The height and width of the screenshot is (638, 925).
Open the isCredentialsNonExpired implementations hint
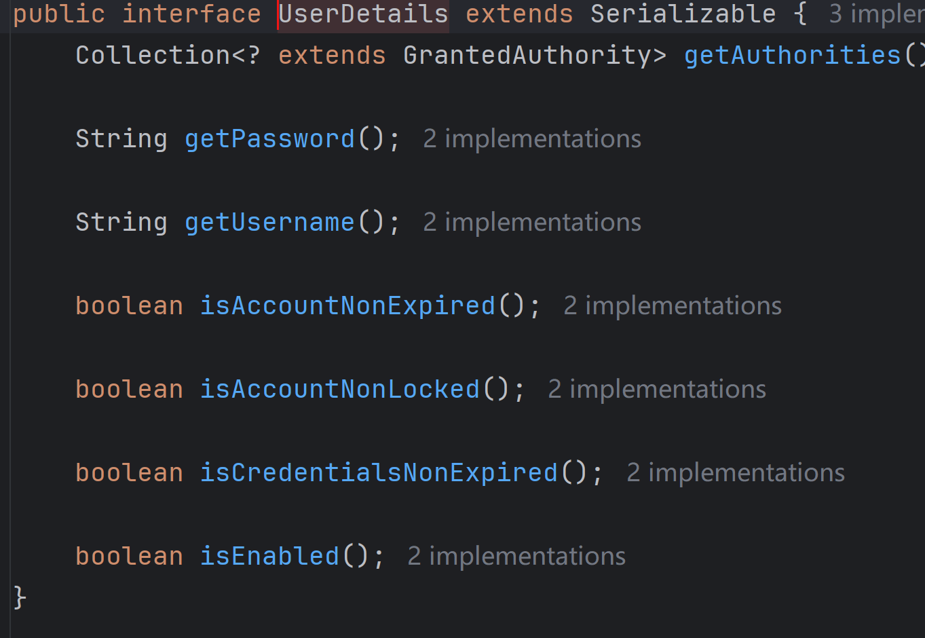pyautogui.click(x=735, y=473)
